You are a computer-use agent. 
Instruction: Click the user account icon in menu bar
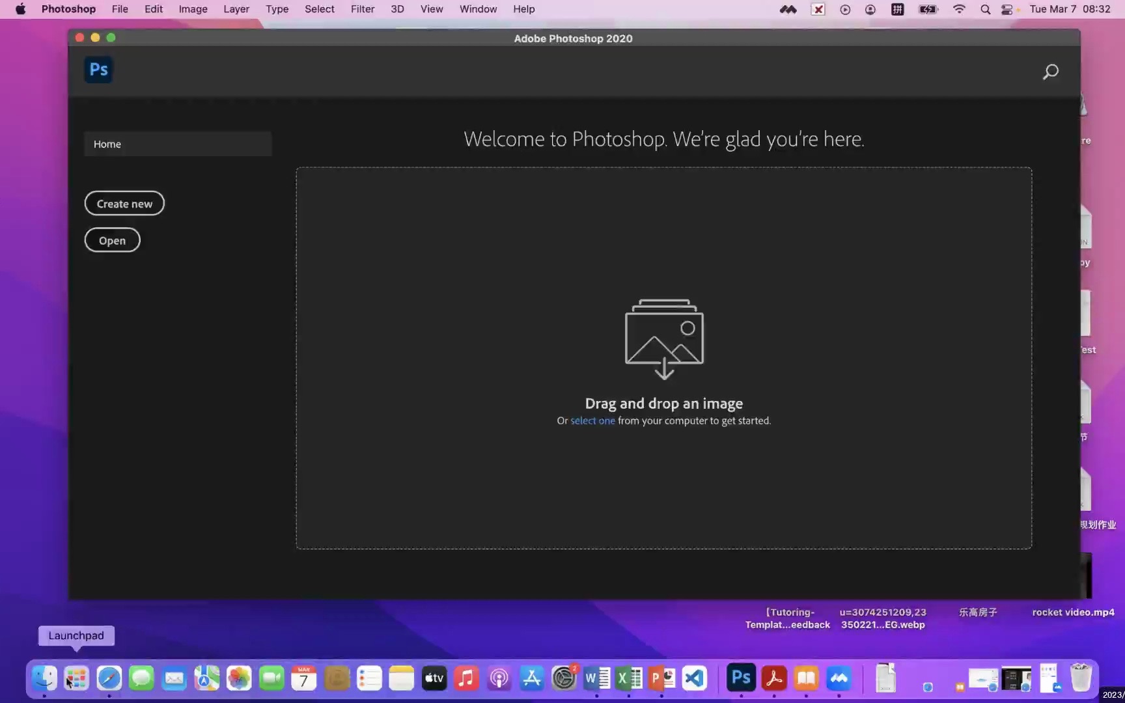coord(870,9)
